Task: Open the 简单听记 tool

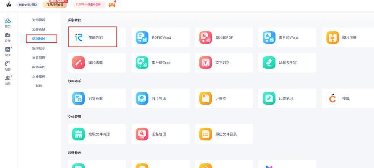Action: tap(97, 37)
